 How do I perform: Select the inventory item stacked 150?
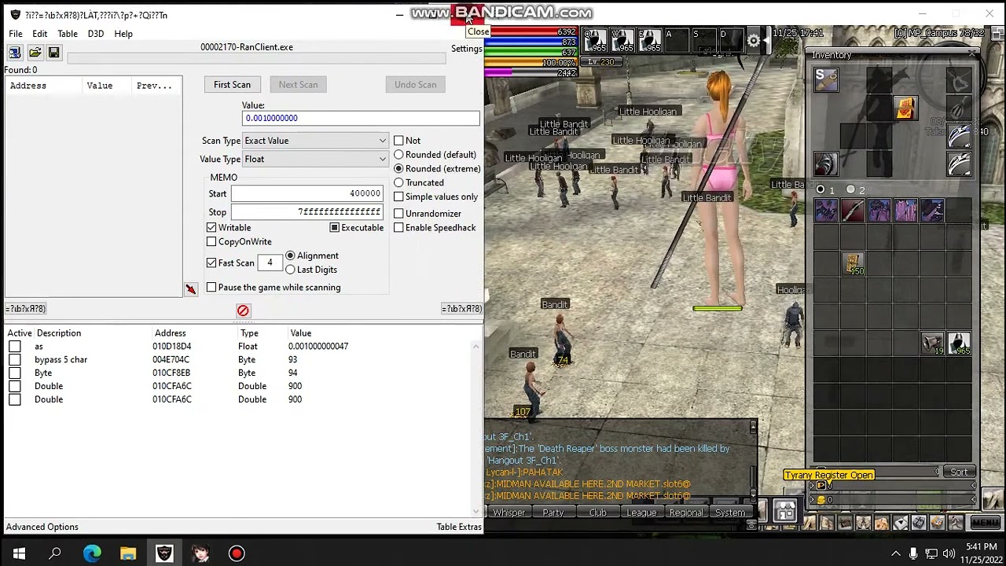coord(854,263)
